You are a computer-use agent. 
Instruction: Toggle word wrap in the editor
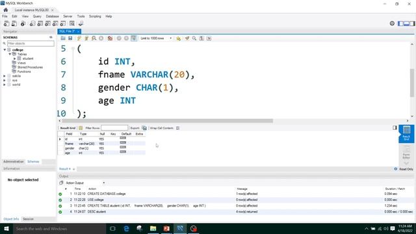point(209,38)
